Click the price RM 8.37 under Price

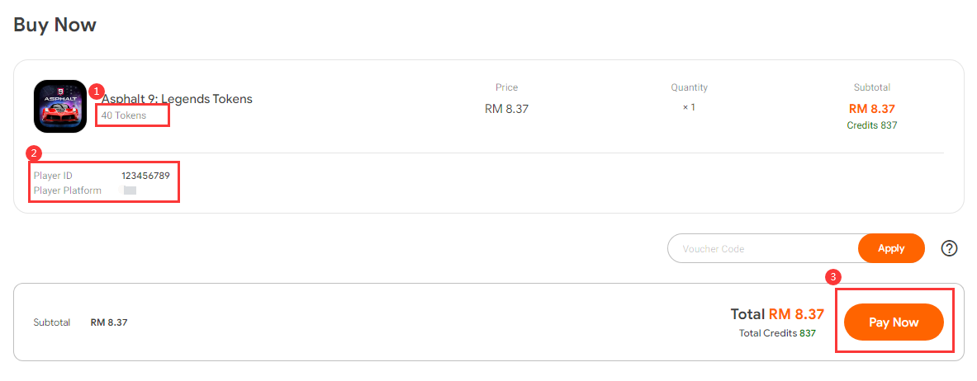pyautogui.click(x=506, y=110)
